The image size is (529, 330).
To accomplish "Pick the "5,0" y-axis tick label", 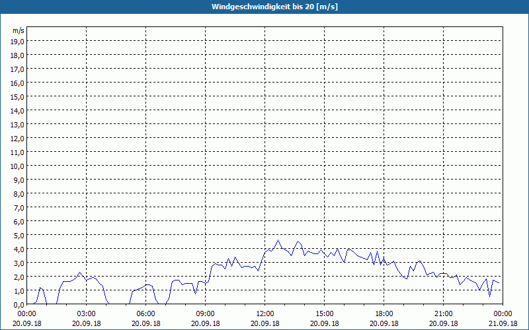I will coord(19,236).
